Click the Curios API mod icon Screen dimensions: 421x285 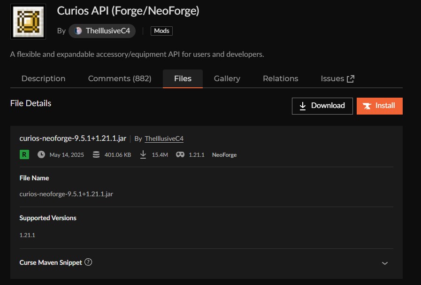tap(28, 21)
